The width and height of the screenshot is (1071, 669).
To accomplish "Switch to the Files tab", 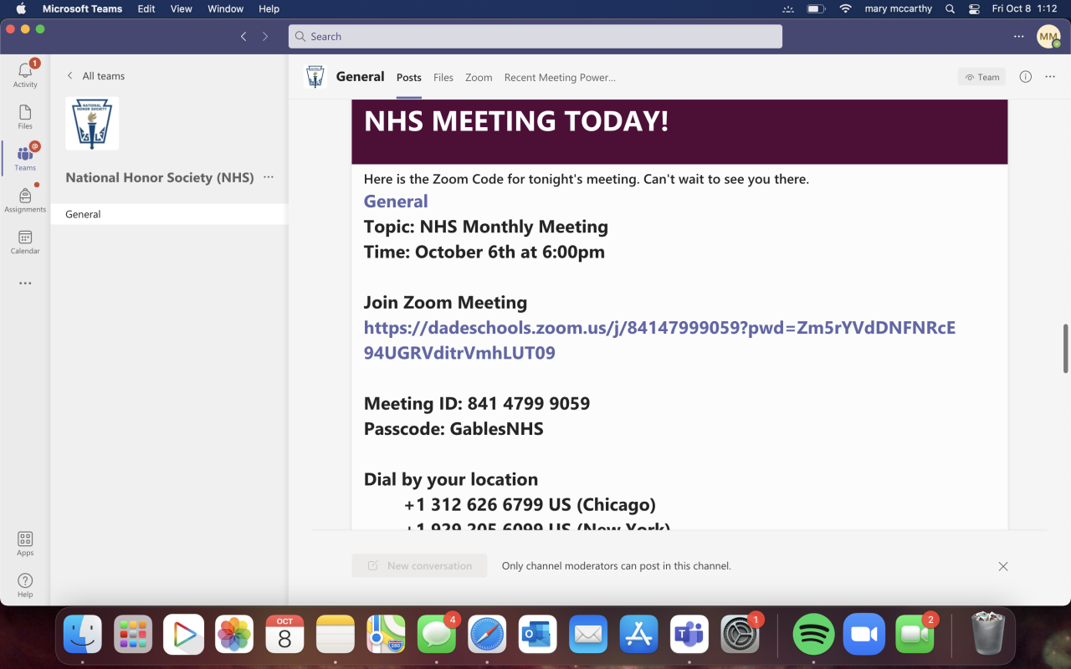I will pos(443,78).
